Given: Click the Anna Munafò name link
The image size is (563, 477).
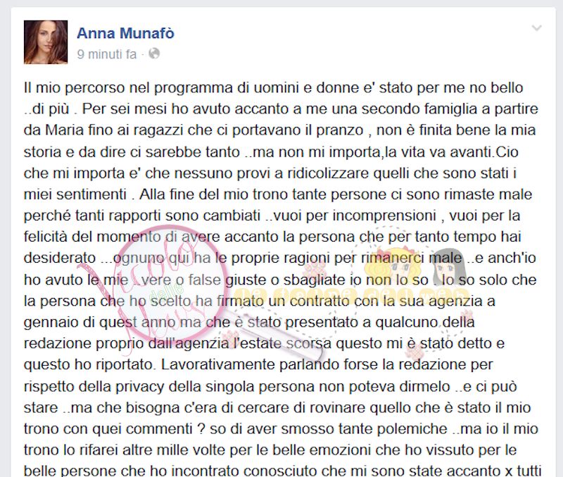Looking at the screenshot, I should [x=125, y=33].
